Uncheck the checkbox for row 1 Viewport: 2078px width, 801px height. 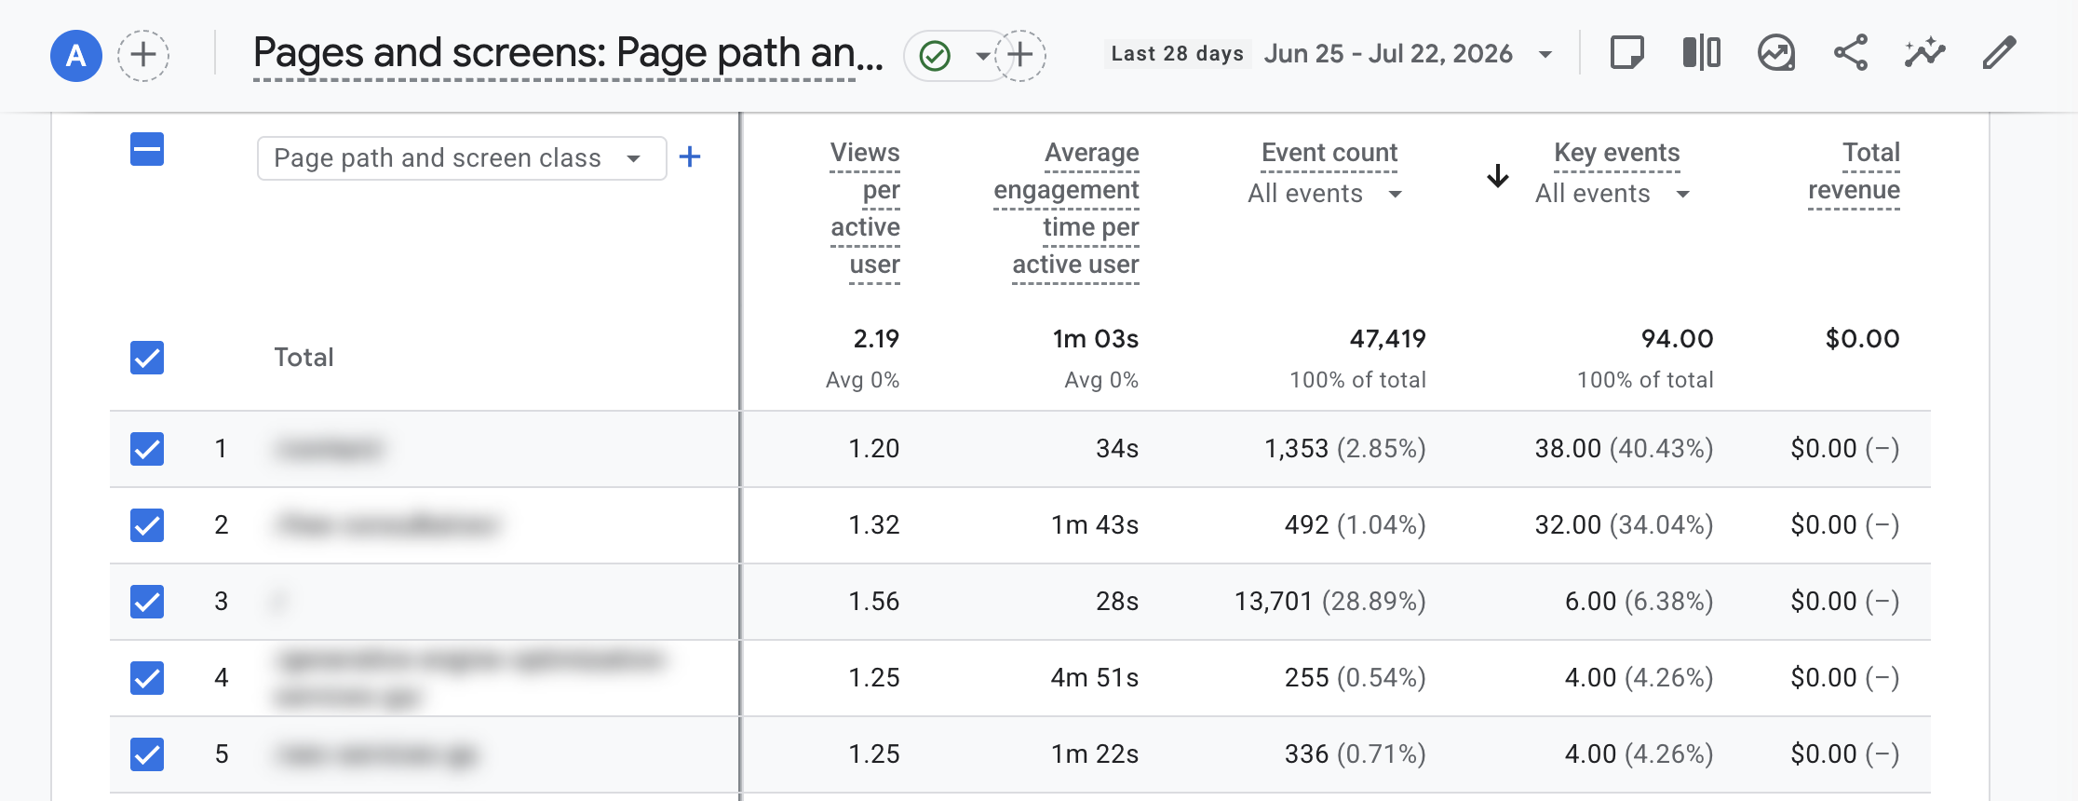coord(147,449)
